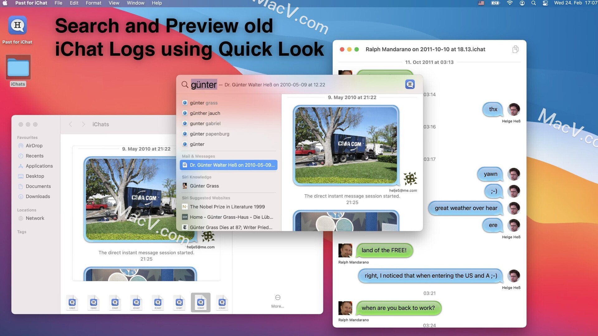Screen dimensions: 598x336
Task: Click the truck photo in Spotlight preview
Action: 346,145
